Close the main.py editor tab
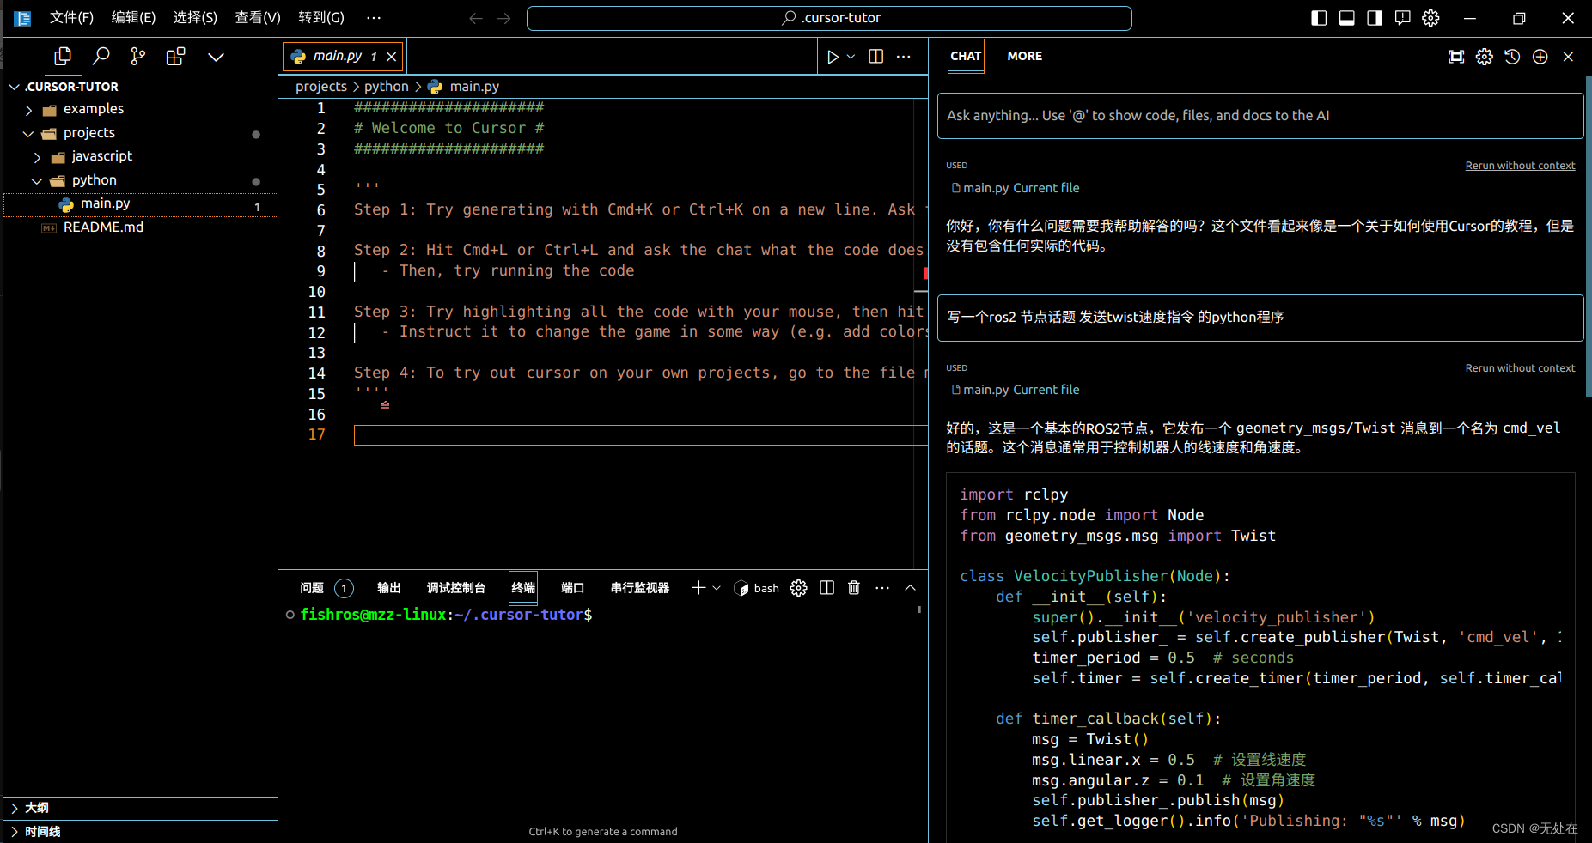The width and height of the screenshot is (1592, 843). (x=392, y=57)
